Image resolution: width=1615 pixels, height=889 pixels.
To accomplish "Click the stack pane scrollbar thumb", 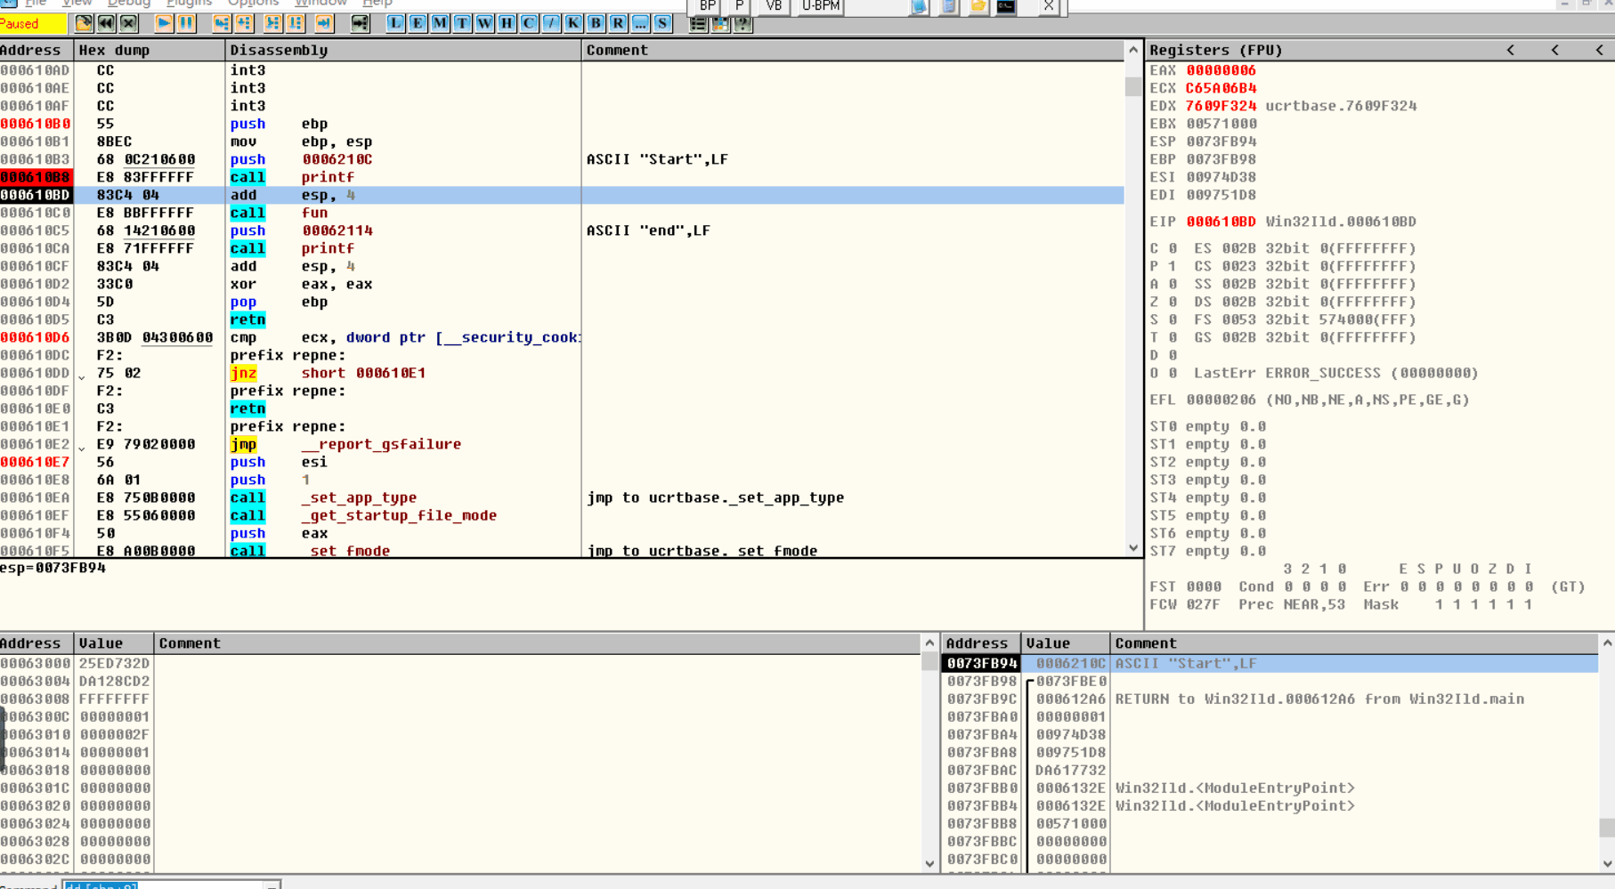I will [x=1607, y=828].
